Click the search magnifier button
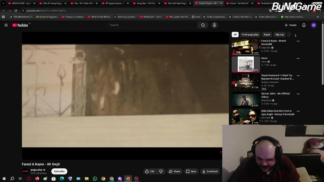The image size is (324, 182). pyautogui.click(x=203, y=25)
